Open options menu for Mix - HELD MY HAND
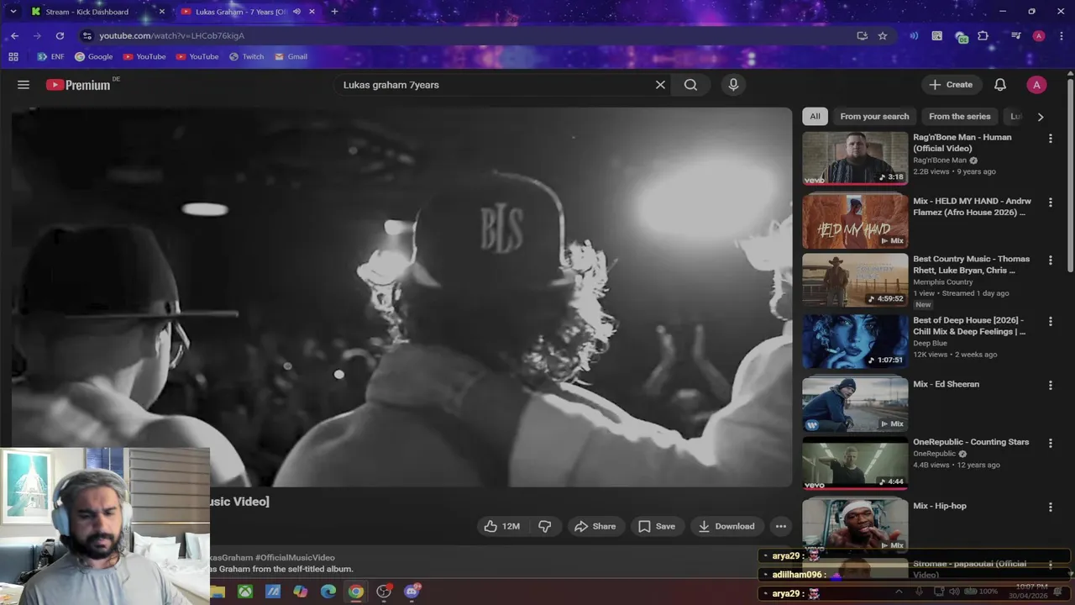This screenshot has width=1075, height=605. pyautogui.click(x=1050, y=203)
